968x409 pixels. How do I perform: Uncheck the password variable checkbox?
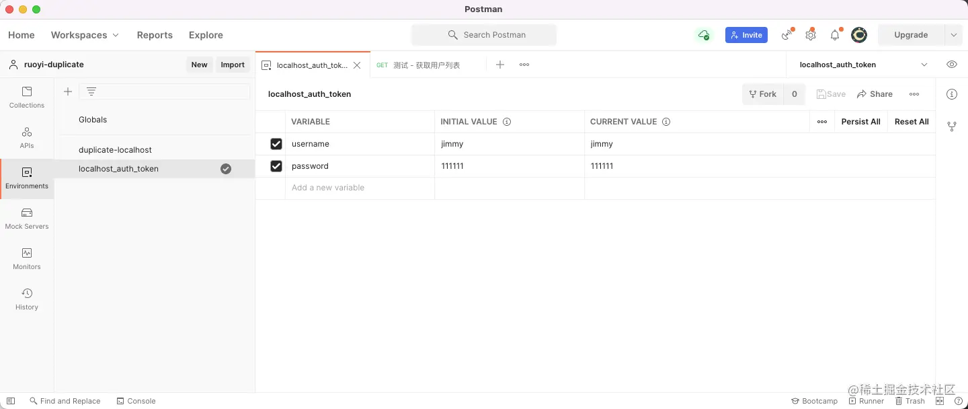276,166
